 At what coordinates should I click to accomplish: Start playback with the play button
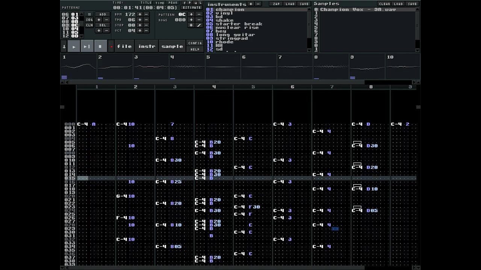point(74,46)
